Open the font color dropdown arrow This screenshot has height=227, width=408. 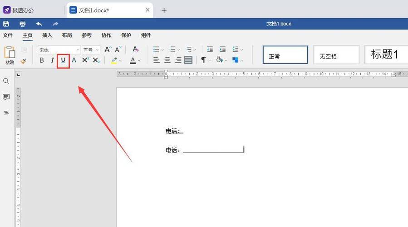139,61
